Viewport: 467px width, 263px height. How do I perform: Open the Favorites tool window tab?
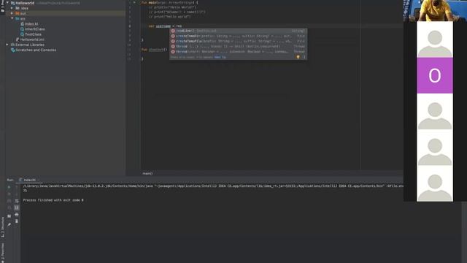pos(2,253)
